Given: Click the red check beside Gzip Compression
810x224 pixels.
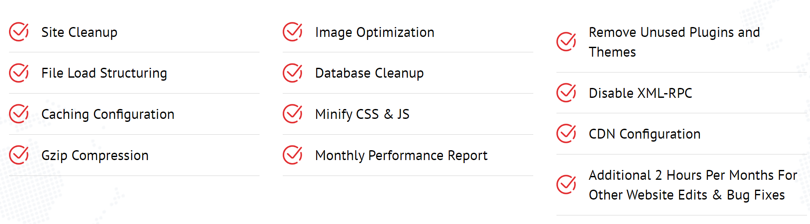Looking at the screenshot, I should pos(19,155).
